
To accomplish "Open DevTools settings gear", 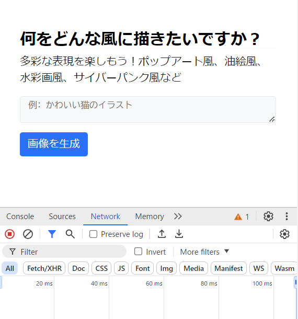I will coord(268,217).
